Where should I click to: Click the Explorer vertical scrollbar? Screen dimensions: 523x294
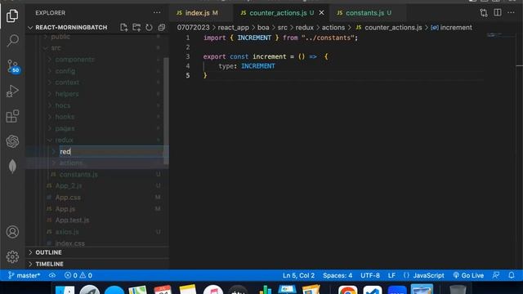(166, 111)
